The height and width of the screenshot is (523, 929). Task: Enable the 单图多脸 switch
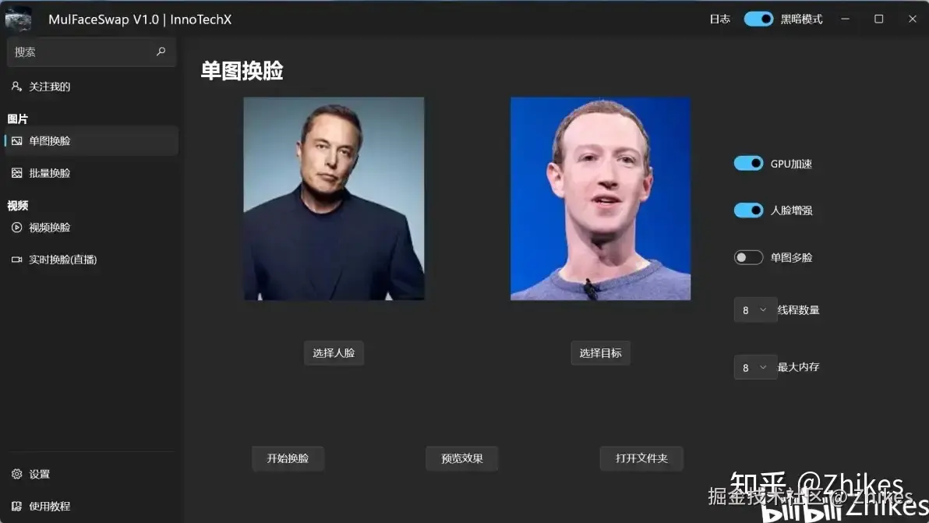tap(748, 257)
